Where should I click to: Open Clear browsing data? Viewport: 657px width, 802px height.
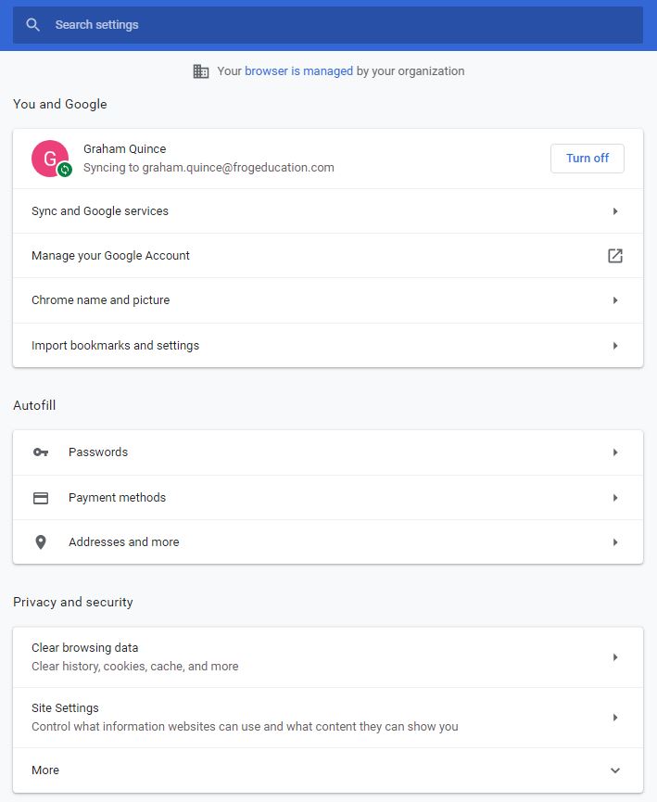[328, 657]
